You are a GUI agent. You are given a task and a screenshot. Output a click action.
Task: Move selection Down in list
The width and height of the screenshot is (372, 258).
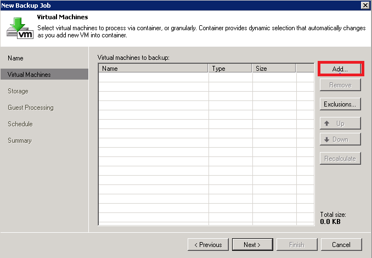[340, 139]
